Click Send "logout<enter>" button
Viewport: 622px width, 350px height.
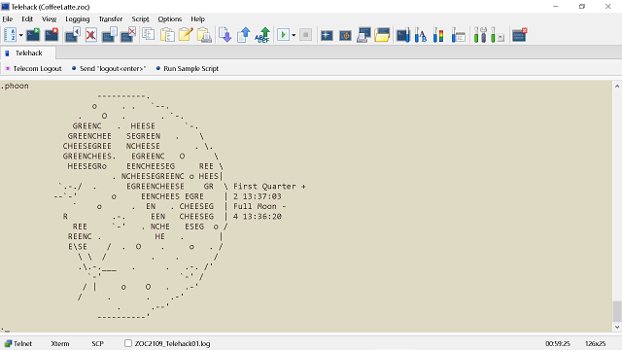(x=109, y=69)
